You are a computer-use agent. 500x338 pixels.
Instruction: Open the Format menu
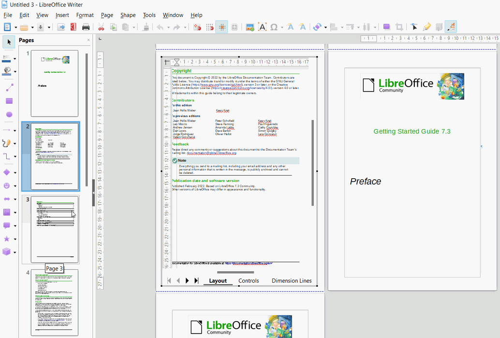pyautogui.click(x=85, y=15)
